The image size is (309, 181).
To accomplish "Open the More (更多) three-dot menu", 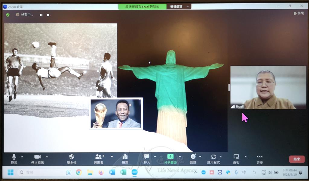I will click(260, 159).
